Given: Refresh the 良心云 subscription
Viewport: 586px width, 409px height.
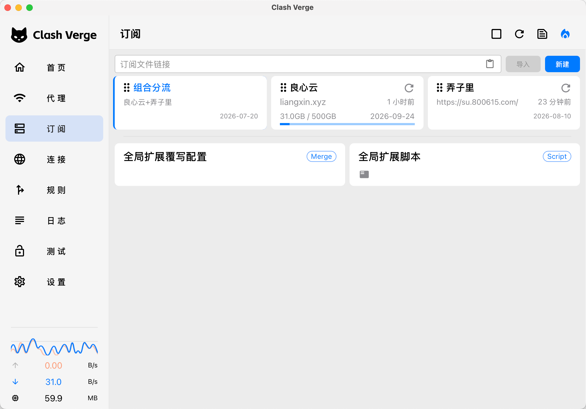Looking at the screenshot, I should pyautogui.click(x=409, y=88).
